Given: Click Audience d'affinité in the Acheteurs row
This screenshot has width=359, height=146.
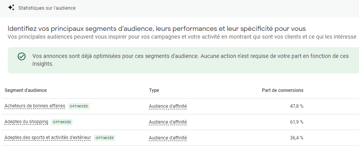Looking at the screenshot, I should point(168,106).
